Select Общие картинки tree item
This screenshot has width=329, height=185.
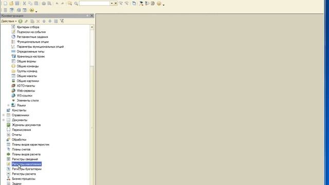point(28,81)
